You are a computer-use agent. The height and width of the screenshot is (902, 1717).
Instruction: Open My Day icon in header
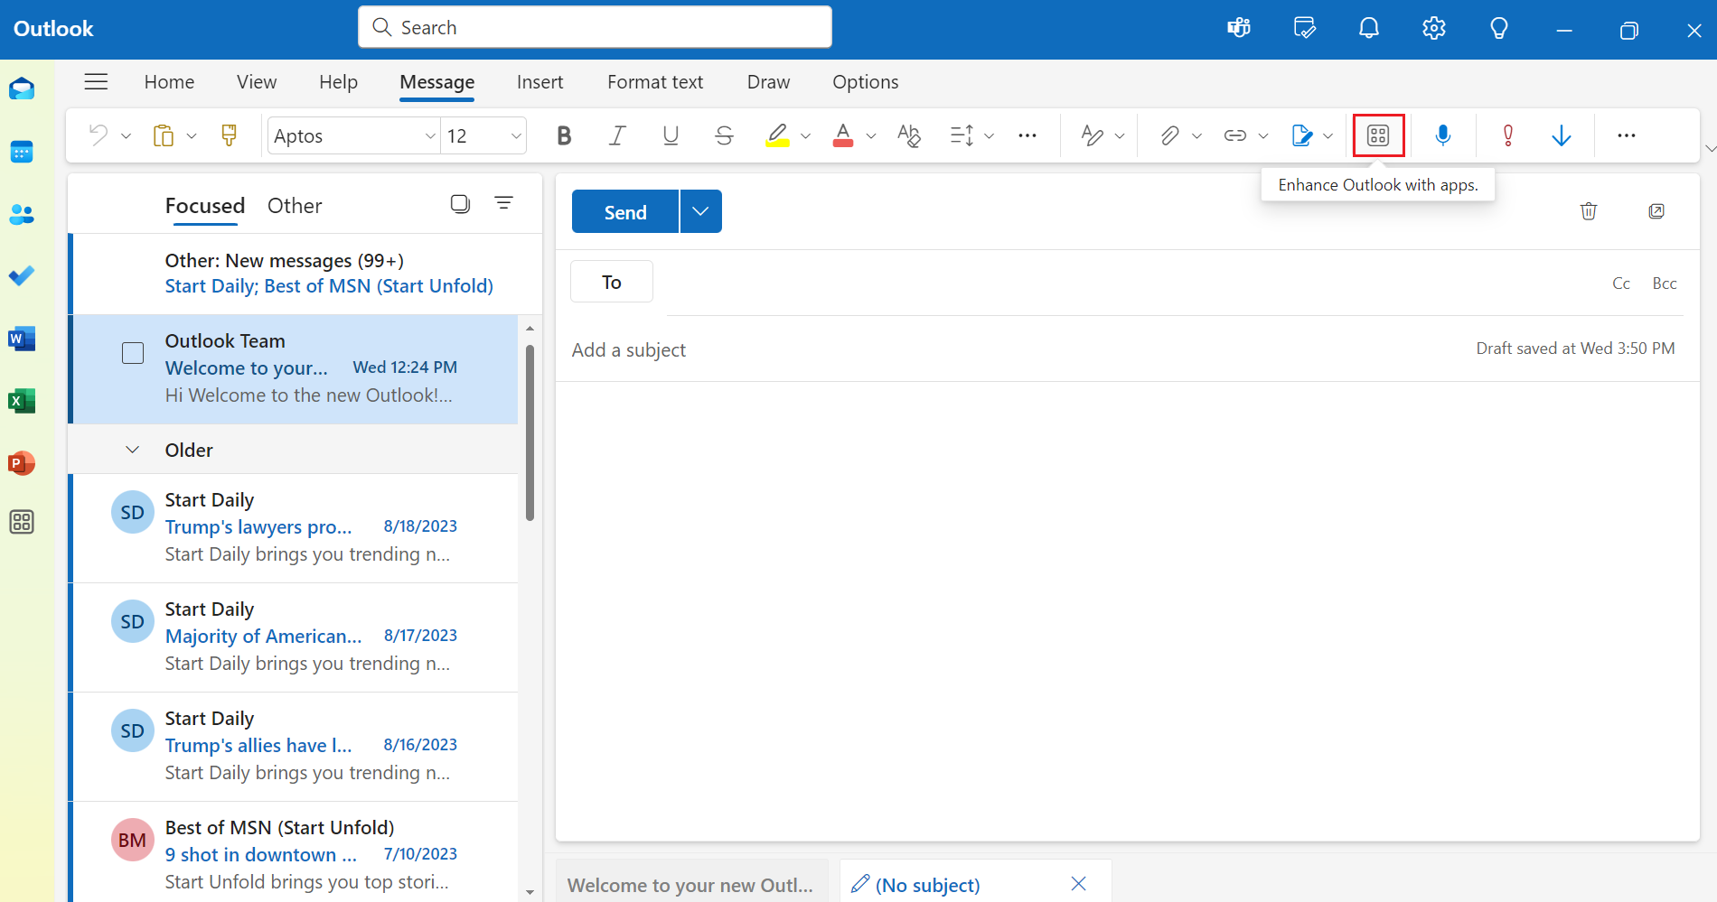tap(1304, 28)
